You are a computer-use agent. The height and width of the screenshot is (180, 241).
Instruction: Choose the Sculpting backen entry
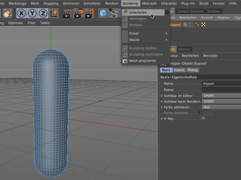pyautogui.click(x=142, y=48)
